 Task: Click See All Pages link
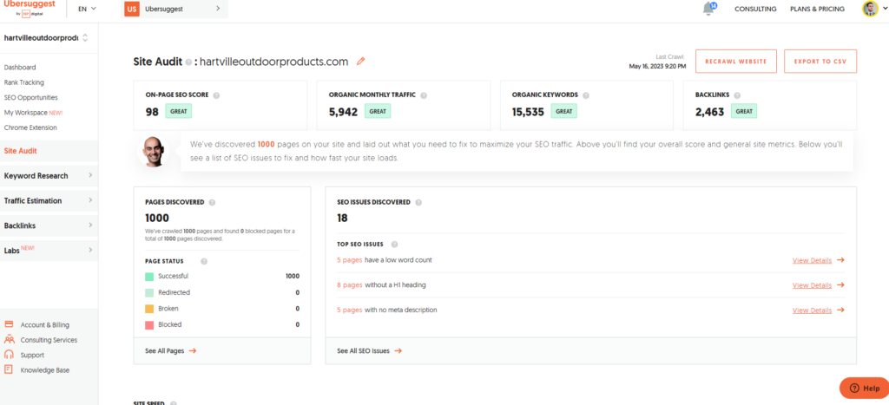tap(171, 350)
